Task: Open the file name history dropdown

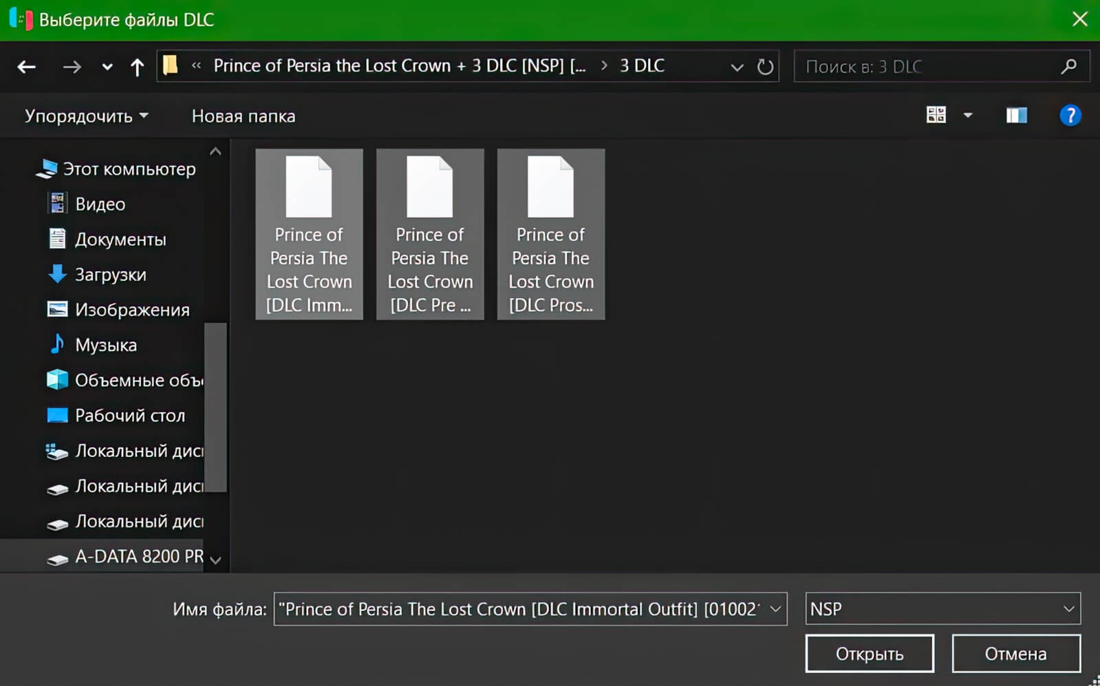Action: click(x=775, y=609)
